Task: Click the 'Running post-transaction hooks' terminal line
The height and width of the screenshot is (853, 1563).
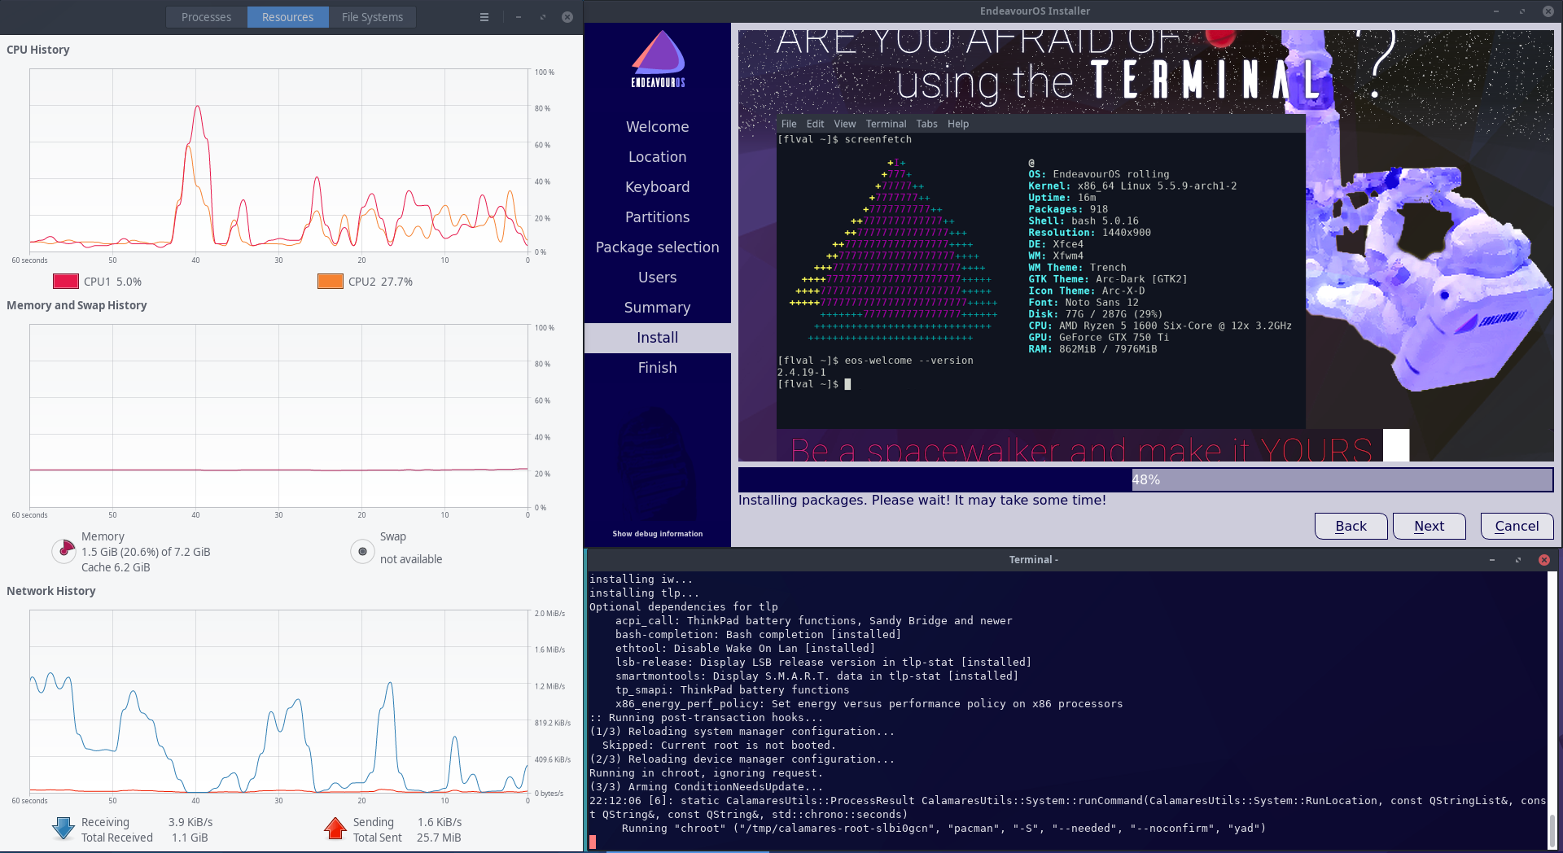Action: click(x=706, y=718)
